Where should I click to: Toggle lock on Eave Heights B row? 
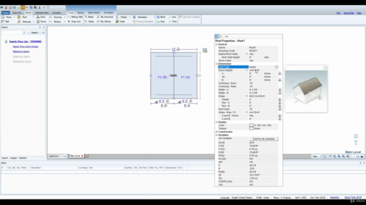[x=280, y=80]
